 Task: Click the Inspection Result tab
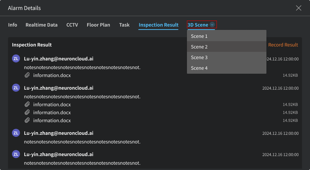coord(159,25)
